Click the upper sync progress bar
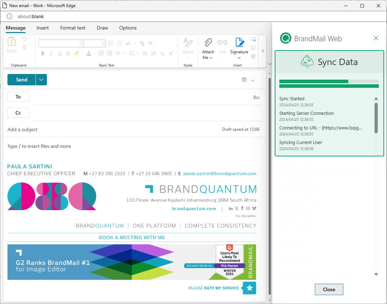The width and height of the screenshot is (387, 304). point(329,81)
